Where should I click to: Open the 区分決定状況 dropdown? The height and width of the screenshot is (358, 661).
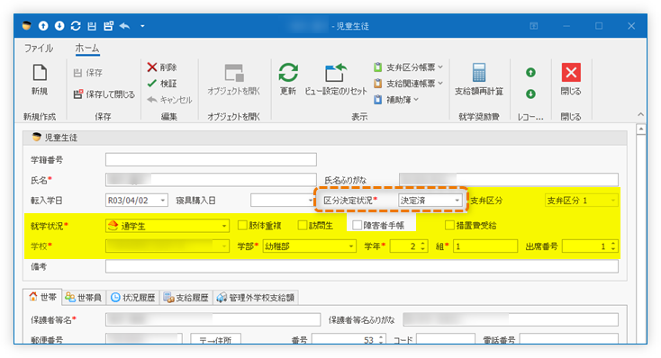[x=457, y=201]
